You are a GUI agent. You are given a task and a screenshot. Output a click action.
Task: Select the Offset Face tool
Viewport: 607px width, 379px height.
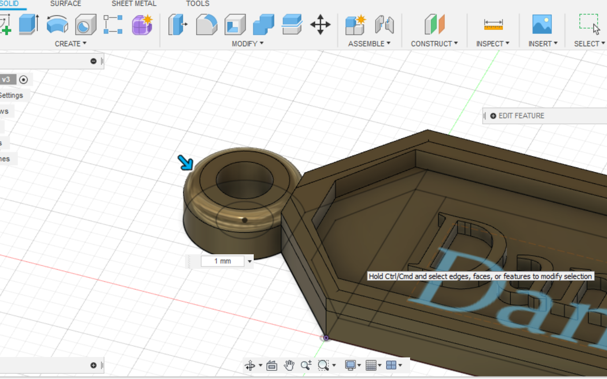pyautogui.click(x=292, y=25)
